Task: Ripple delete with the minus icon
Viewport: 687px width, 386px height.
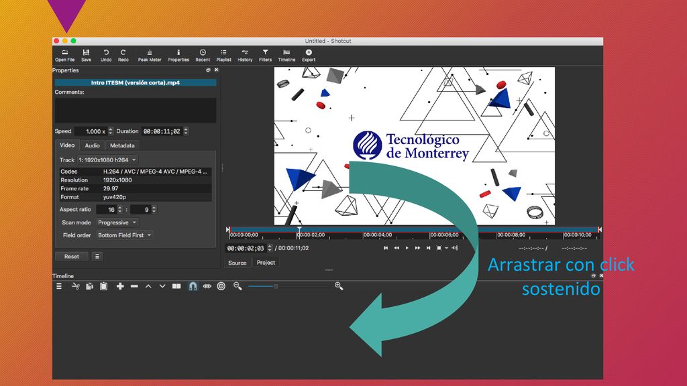Action: point(134,286)
